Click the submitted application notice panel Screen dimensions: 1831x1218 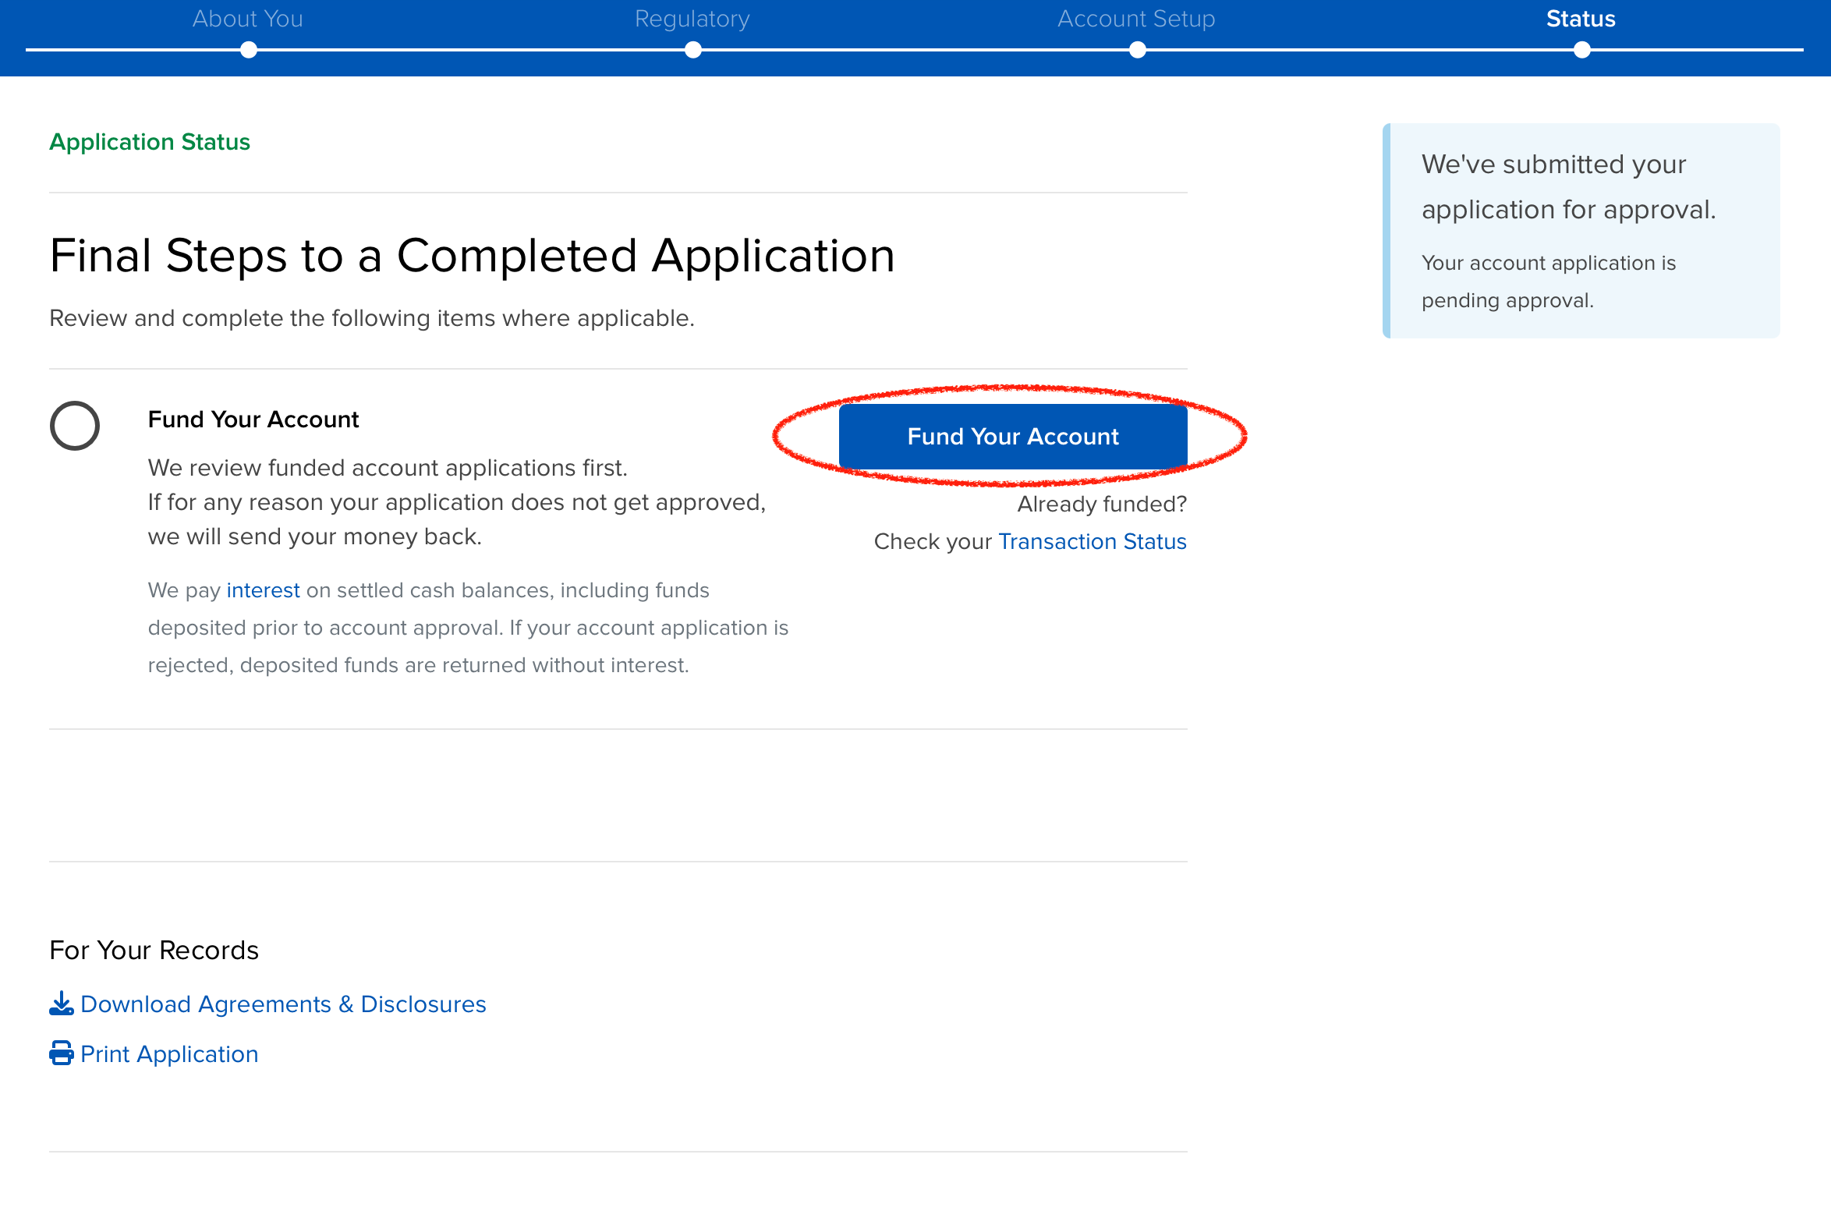(1583, 231)
